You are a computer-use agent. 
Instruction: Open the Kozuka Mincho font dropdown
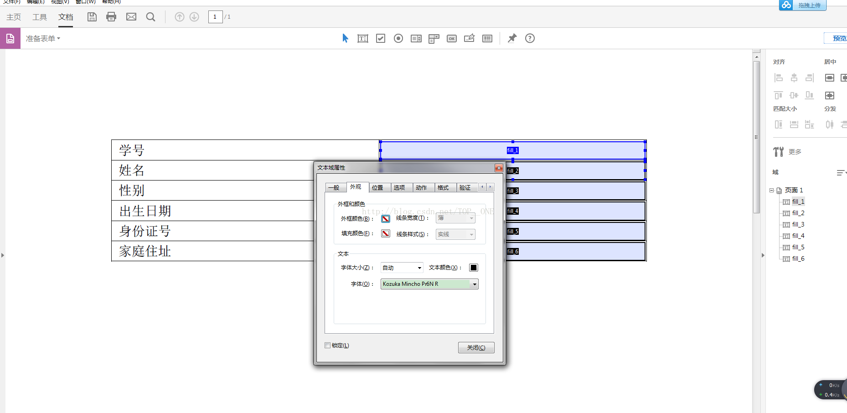click(x=429, y=284)
